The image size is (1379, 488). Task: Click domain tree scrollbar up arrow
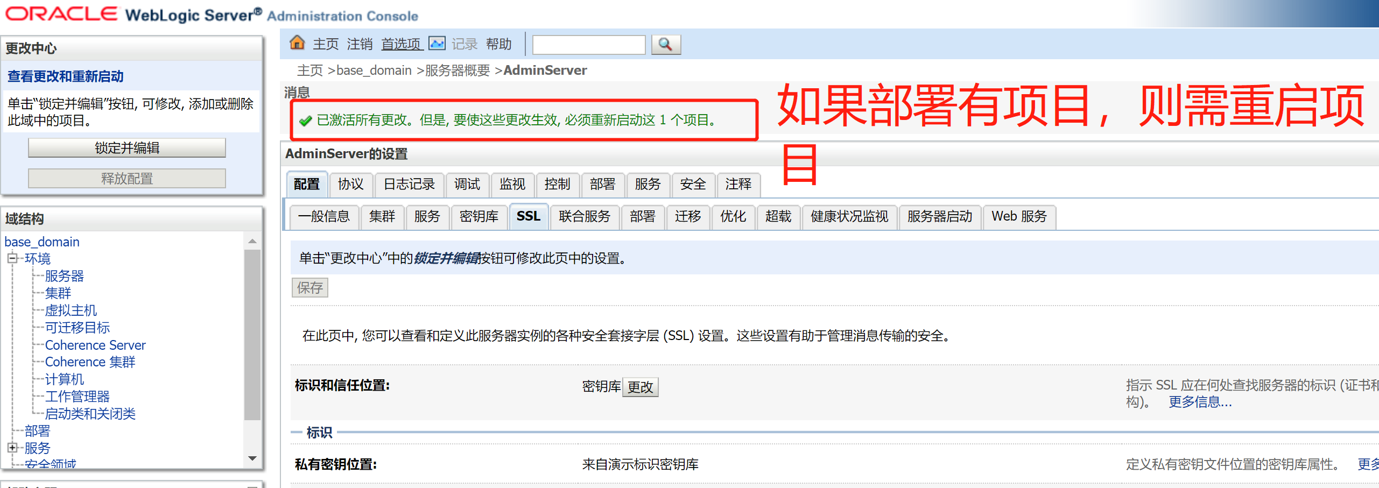point(252,241)
